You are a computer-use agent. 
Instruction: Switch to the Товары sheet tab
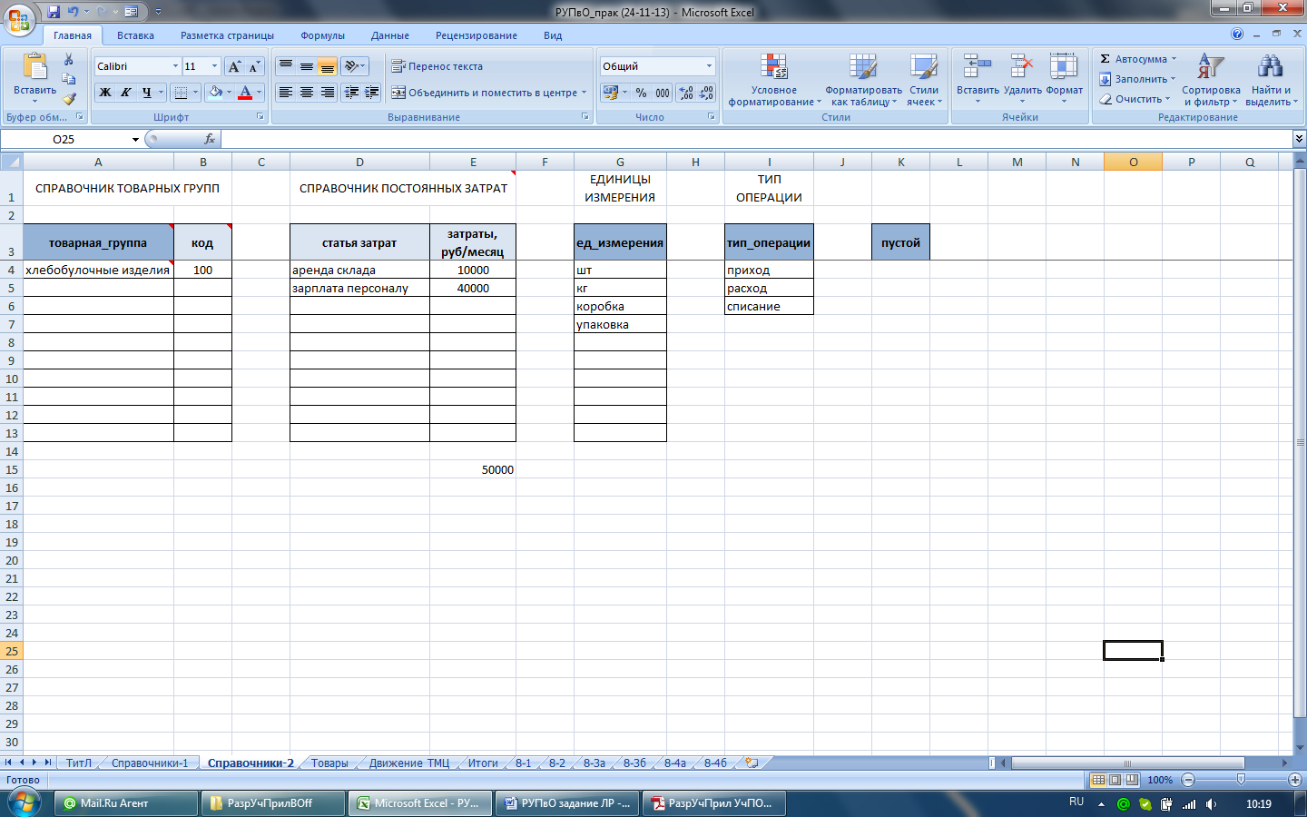(x=329, y=763)
